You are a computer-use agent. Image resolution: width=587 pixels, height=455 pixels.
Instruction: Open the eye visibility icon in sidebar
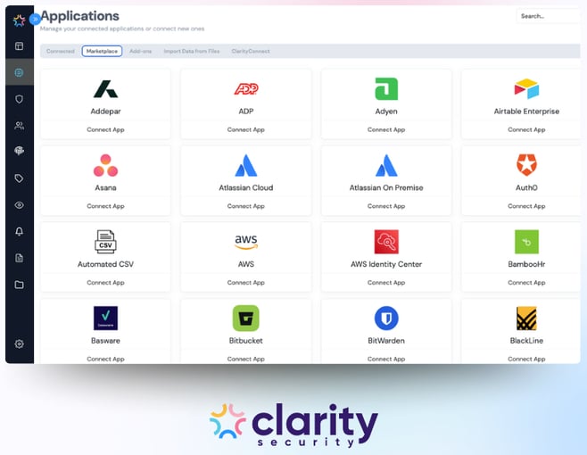(19, 205)
